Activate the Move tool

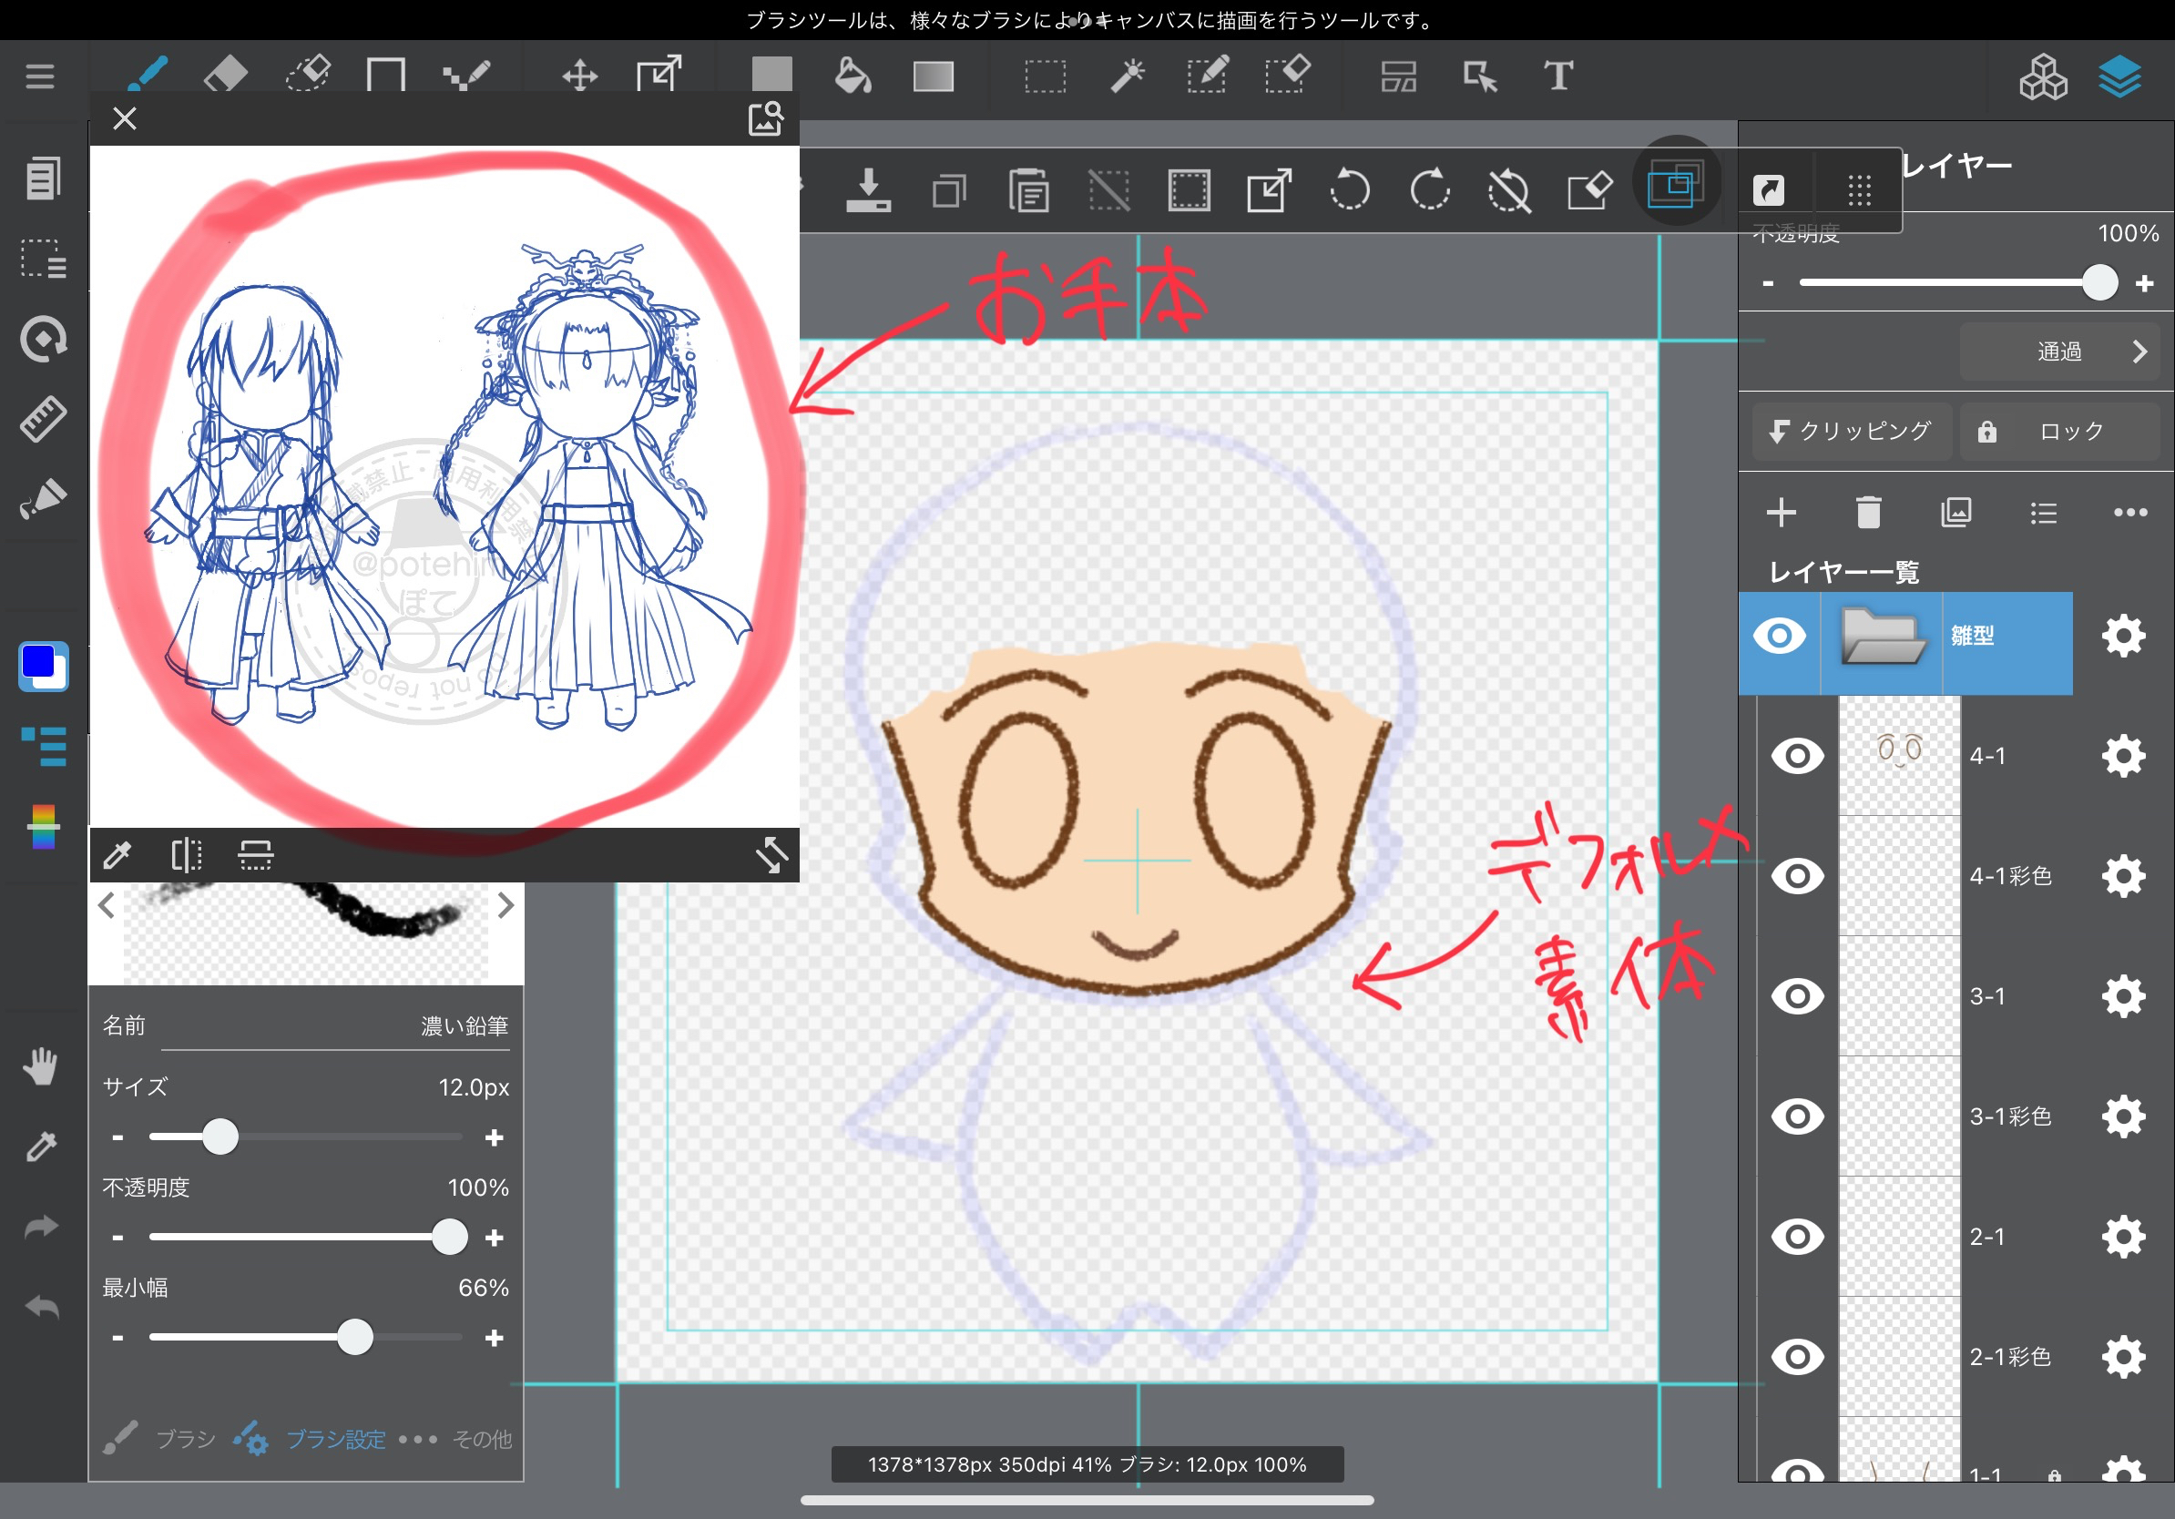(578, 75)
